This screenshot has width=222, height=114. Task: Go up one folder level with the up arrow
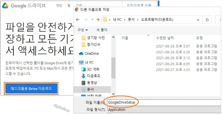(98, 20)
